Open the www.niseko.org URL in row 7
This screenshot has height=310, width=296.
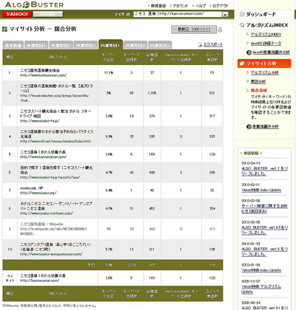pyautogui.click(x=38, y=193)
